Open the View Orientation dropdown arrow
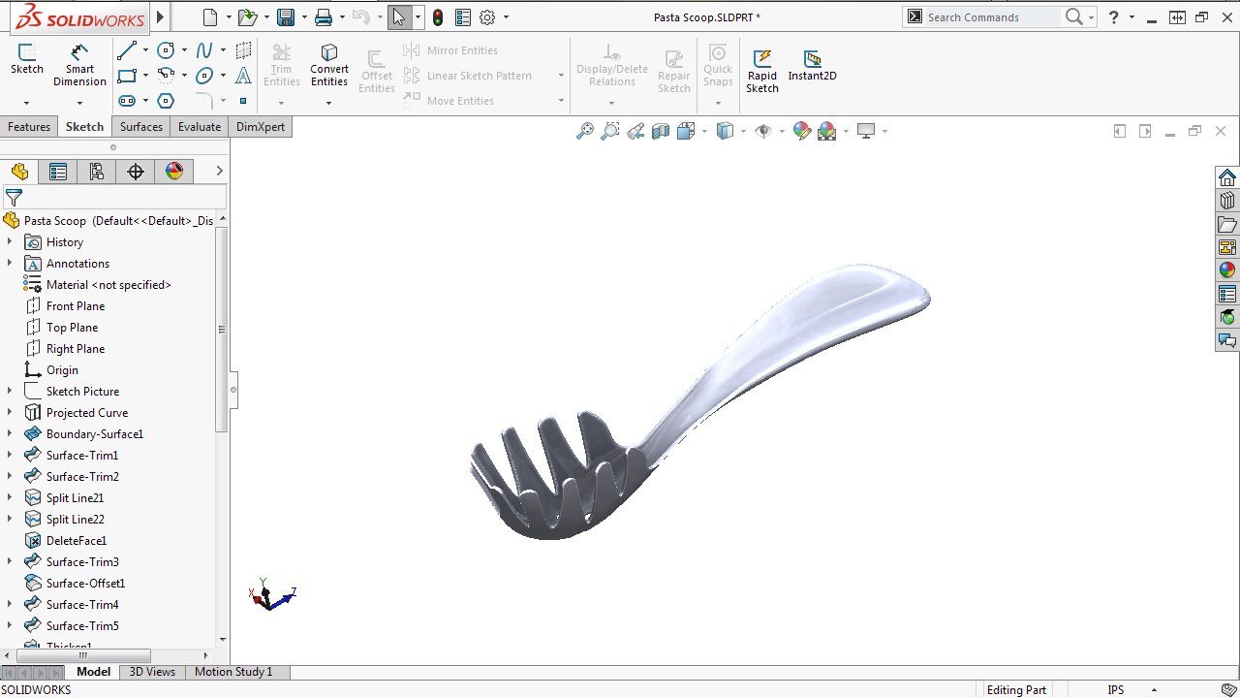1240x698 pixels. (704, 131)
